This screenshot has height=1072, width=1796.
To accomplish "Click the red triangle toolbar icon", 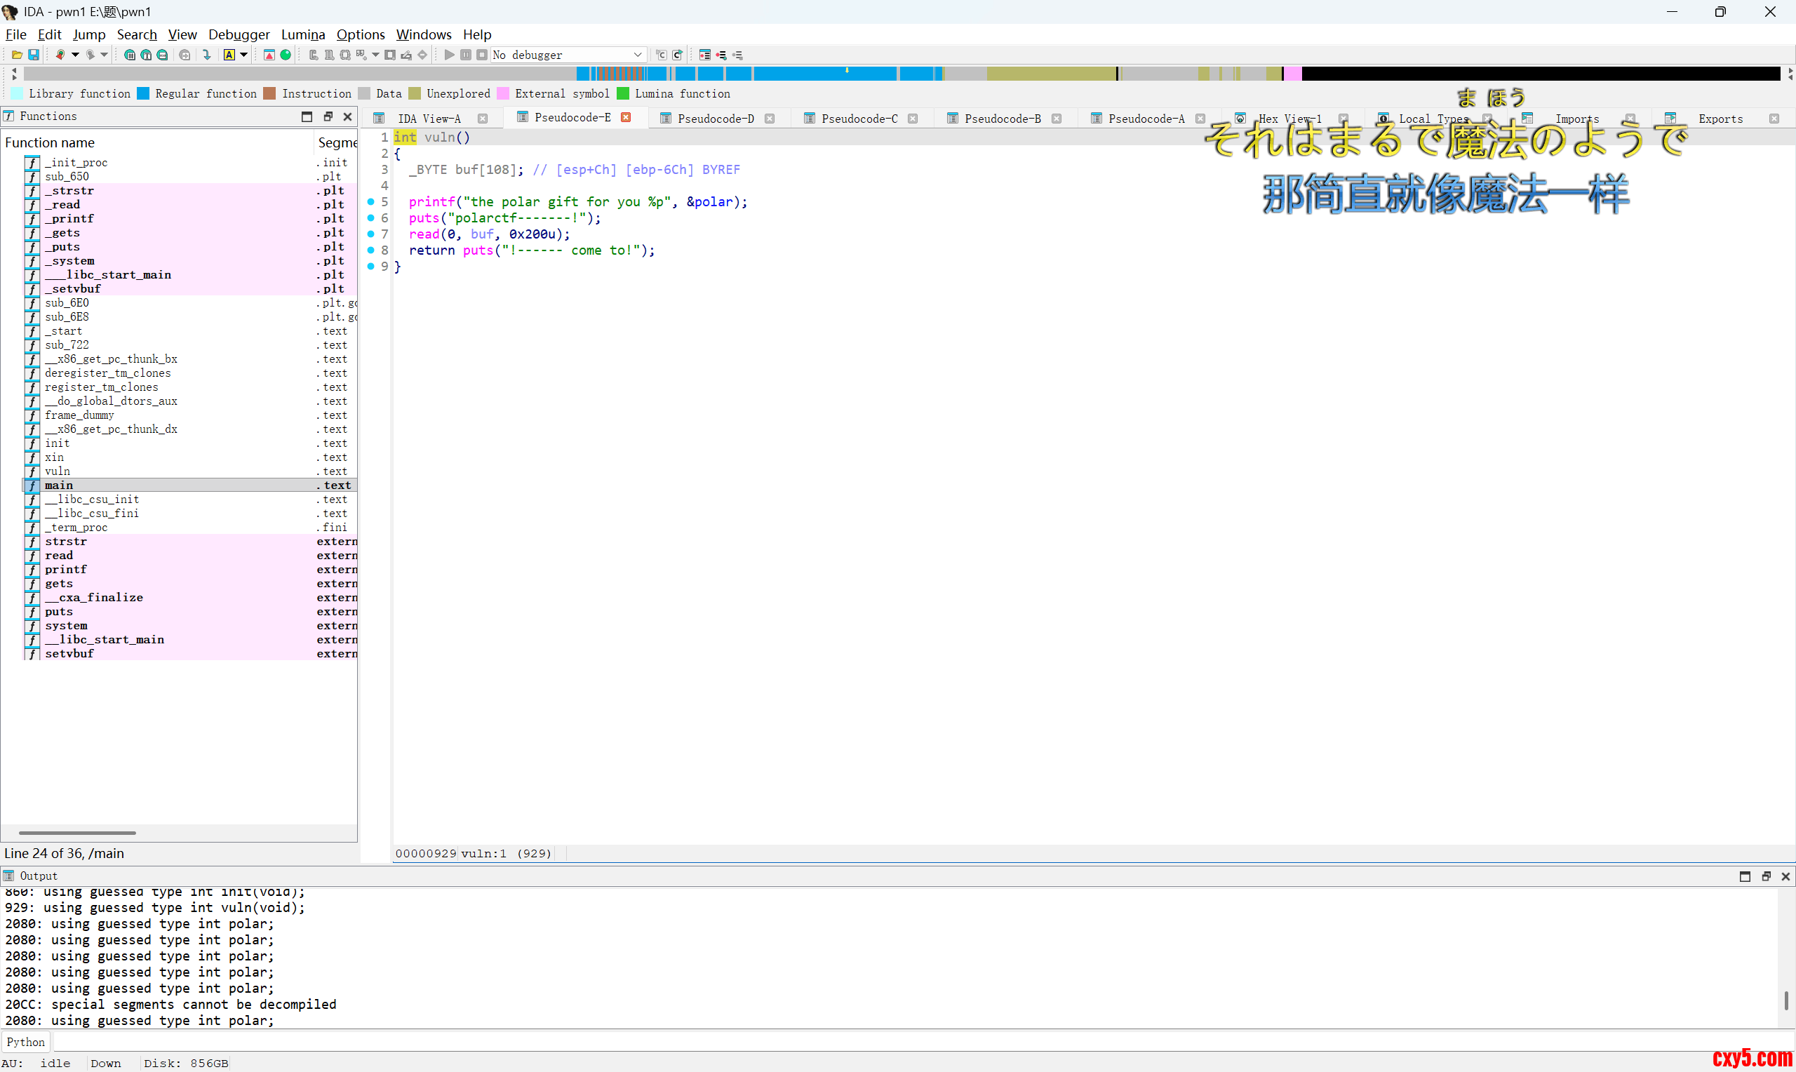I will 269,55.
